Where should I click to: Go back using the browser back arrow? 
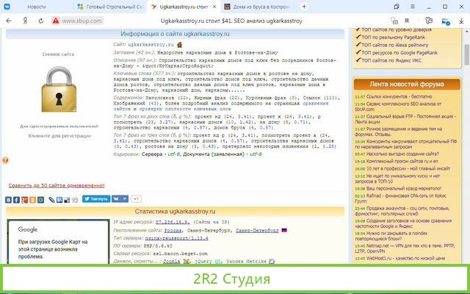(9, 21)
